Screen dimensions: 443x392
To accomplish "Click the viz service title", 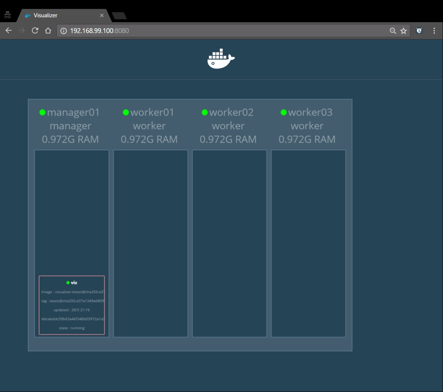I will point(74,283).
